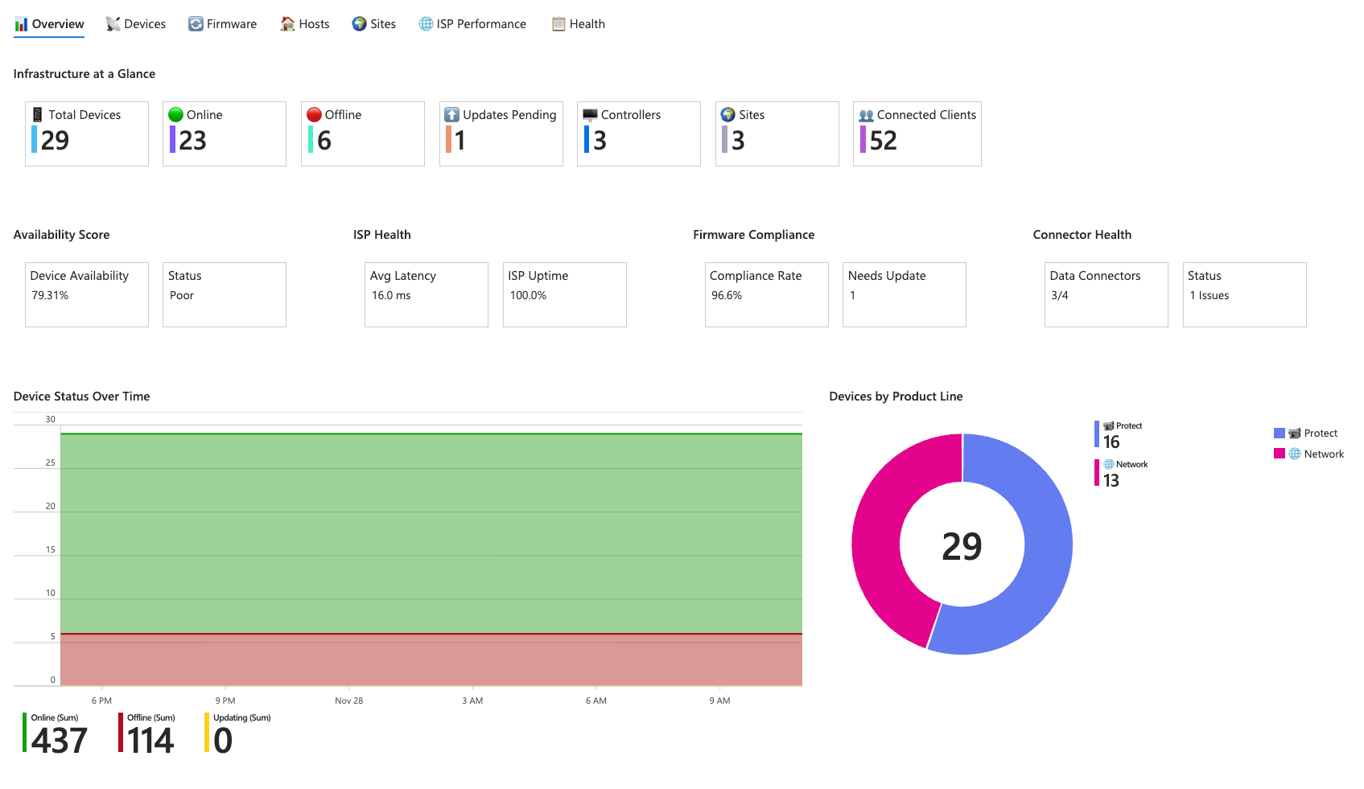Switch to the Overview tab

(49, 24)
